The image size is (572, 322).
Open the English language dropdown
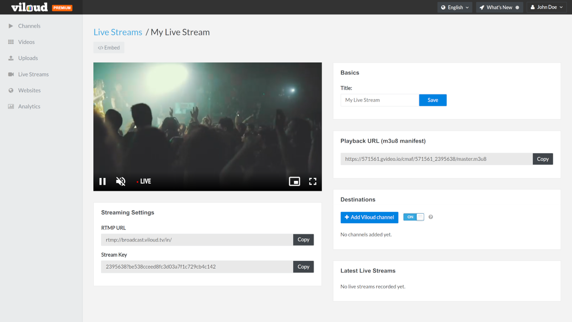click(454, 7)
